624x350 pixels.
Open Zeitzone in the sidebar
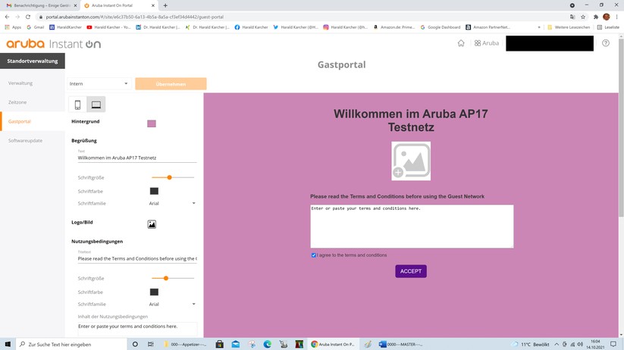click(17, 102)
